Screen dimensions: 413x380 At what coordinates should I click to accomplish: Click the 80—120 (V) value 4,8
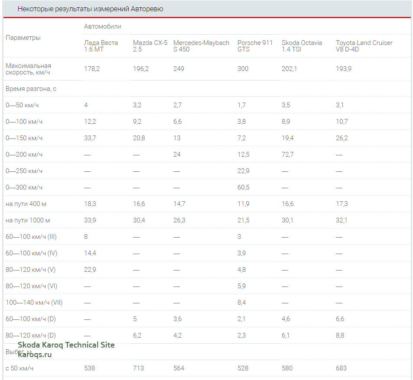coord(242,270)
